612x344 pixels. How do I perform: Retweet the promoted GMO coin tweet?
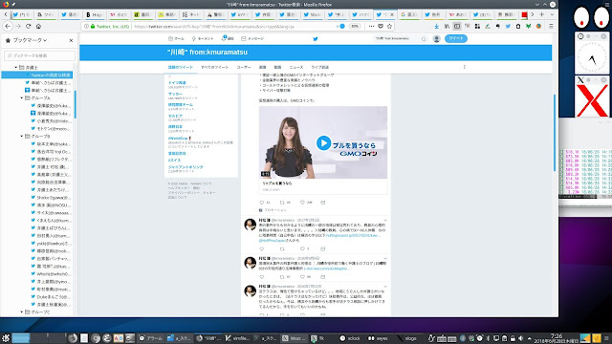282,203
